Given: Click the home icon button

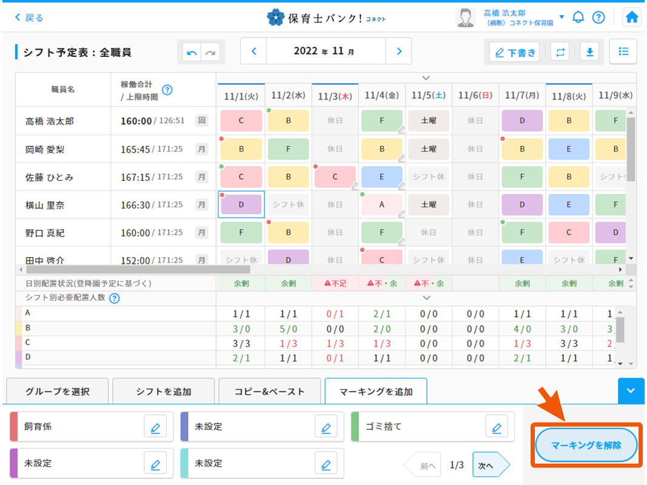Looking at the screenshot, I should point(631,17).
